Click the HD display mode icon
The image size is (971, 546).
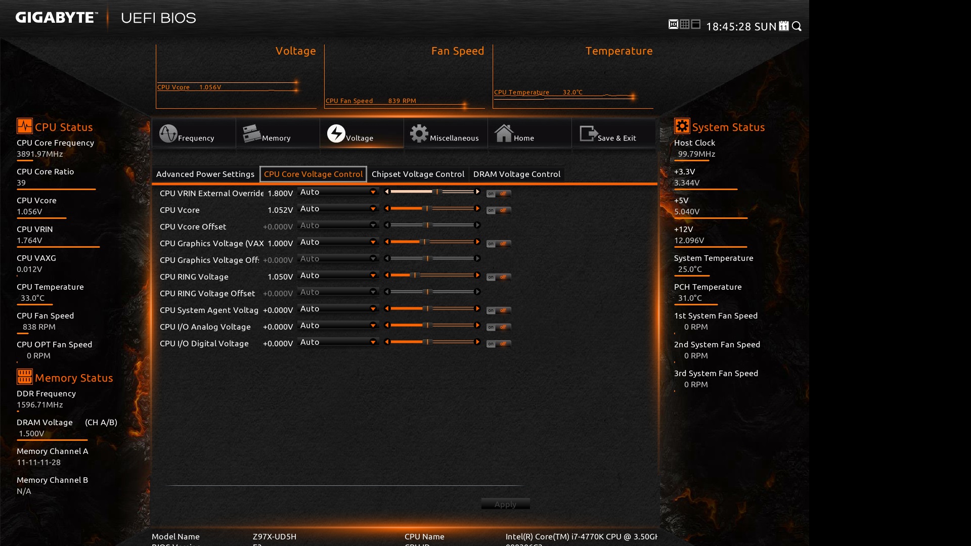pos(673,24)
